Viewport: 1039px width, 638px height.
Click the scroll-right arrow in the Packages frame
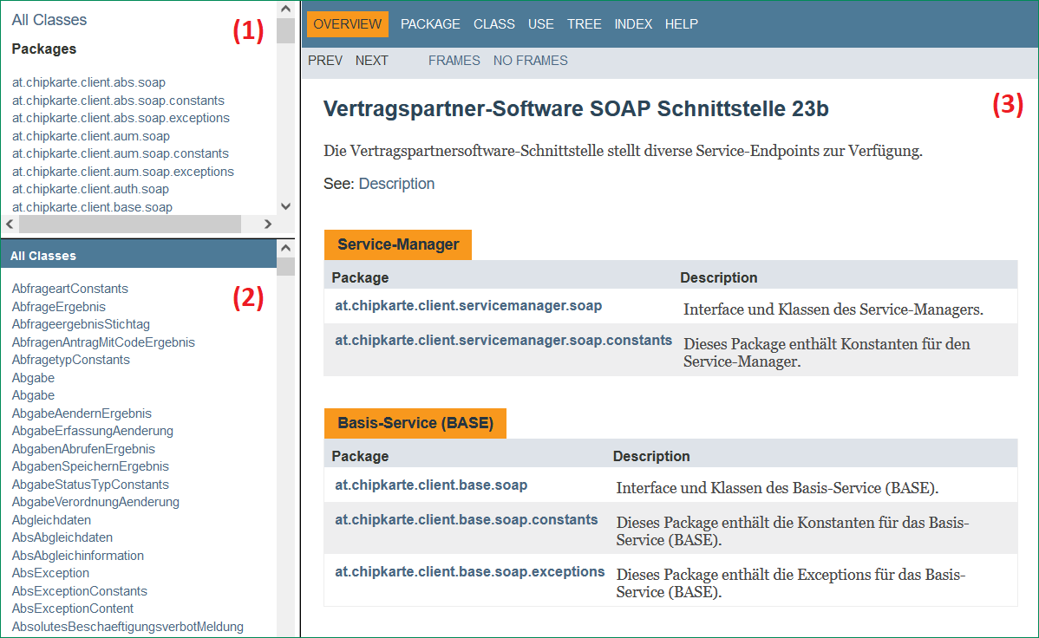tap(268, 224)
